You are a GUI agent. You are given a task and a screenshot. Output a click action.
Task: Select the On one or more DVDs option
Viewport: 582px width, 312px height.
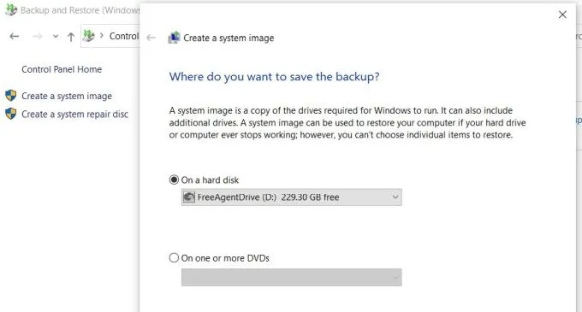219,258
